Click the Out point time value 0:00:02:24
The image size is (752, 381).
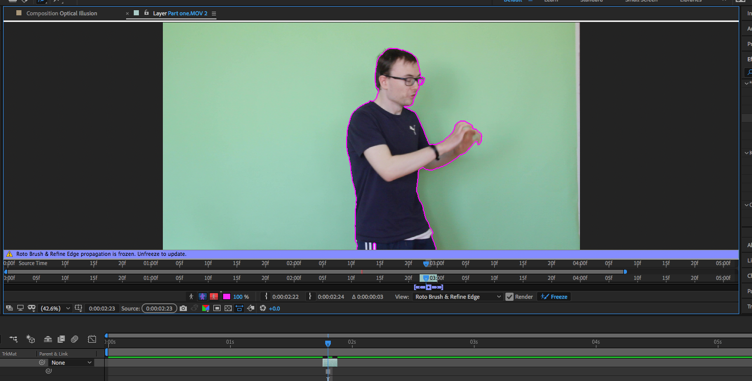(x=331, y=297)
